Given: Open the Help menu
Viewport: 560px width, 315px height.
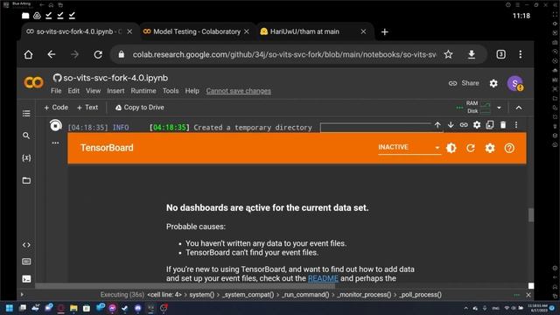Looking at the screenshot, I should (x=192, y=91).
